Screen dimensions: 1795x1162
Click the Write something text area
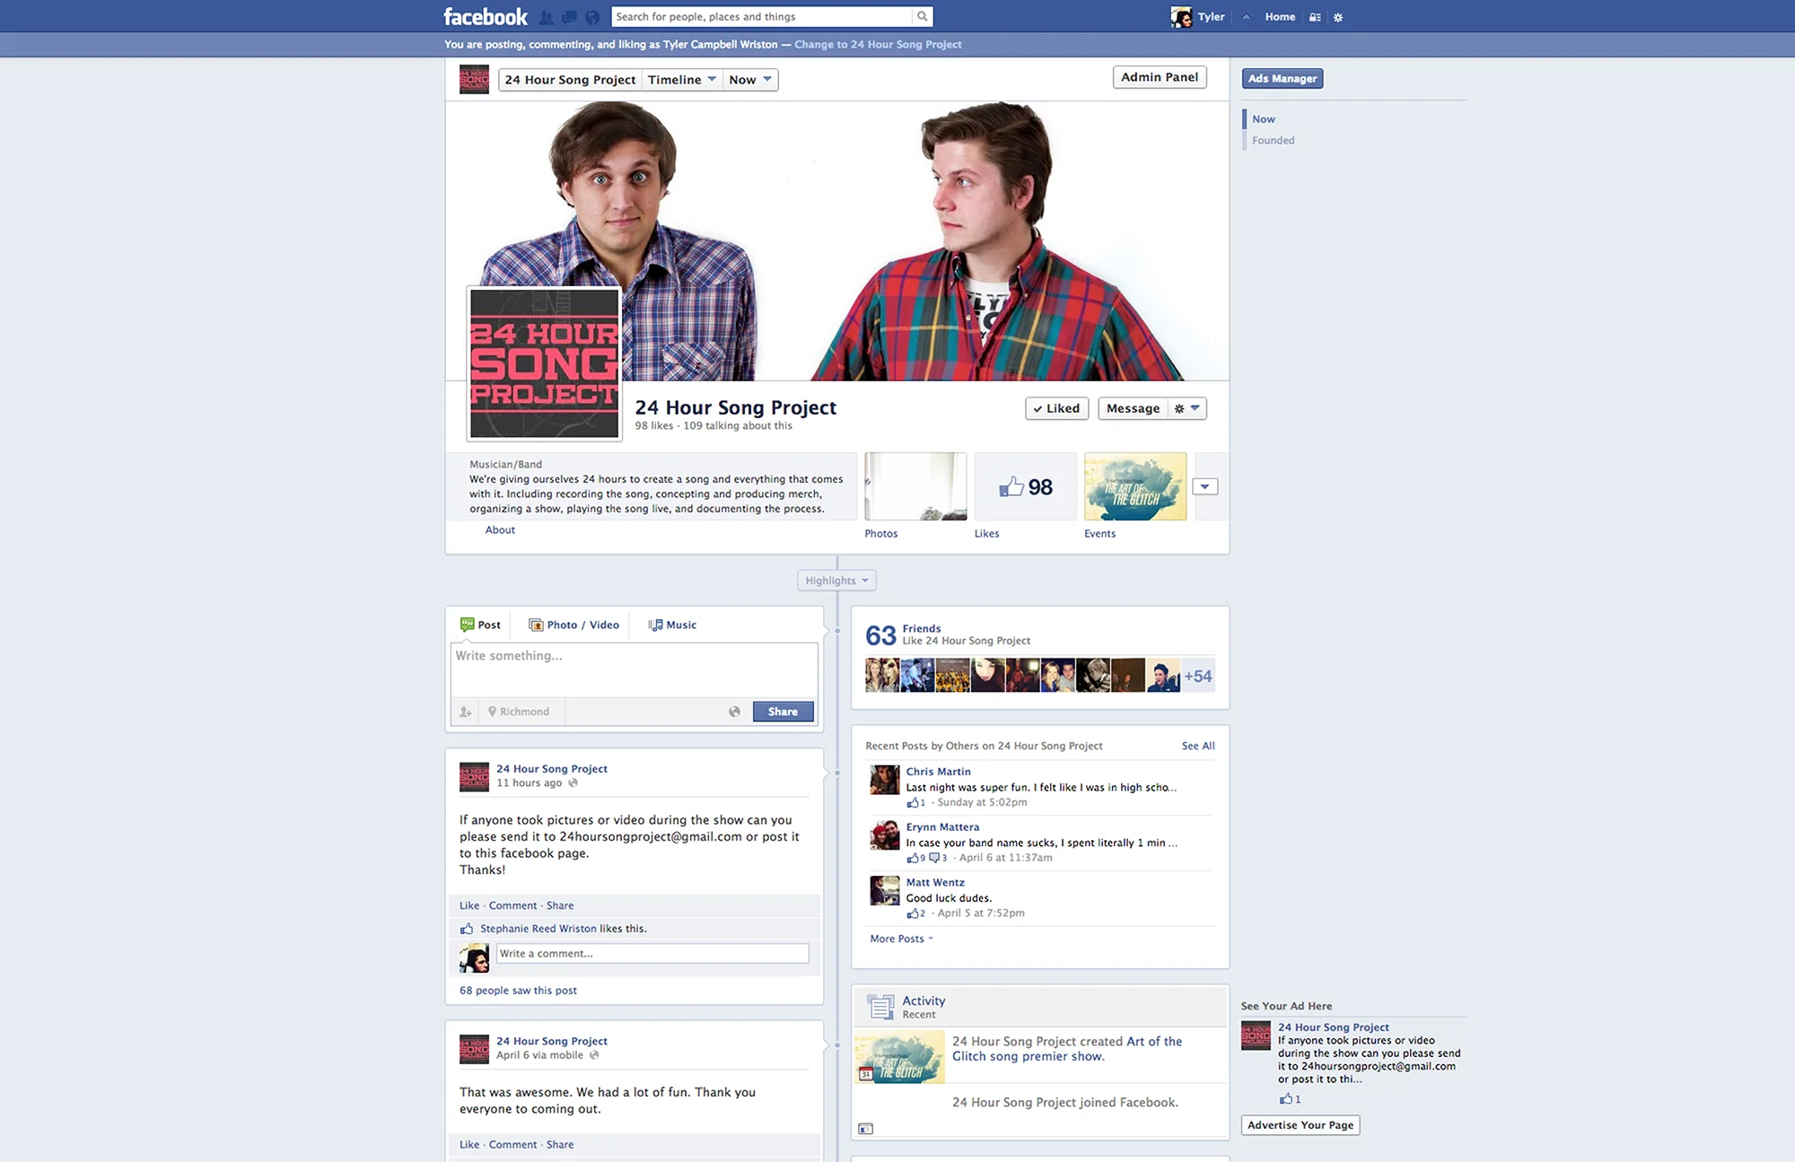(x=635, y=669)
